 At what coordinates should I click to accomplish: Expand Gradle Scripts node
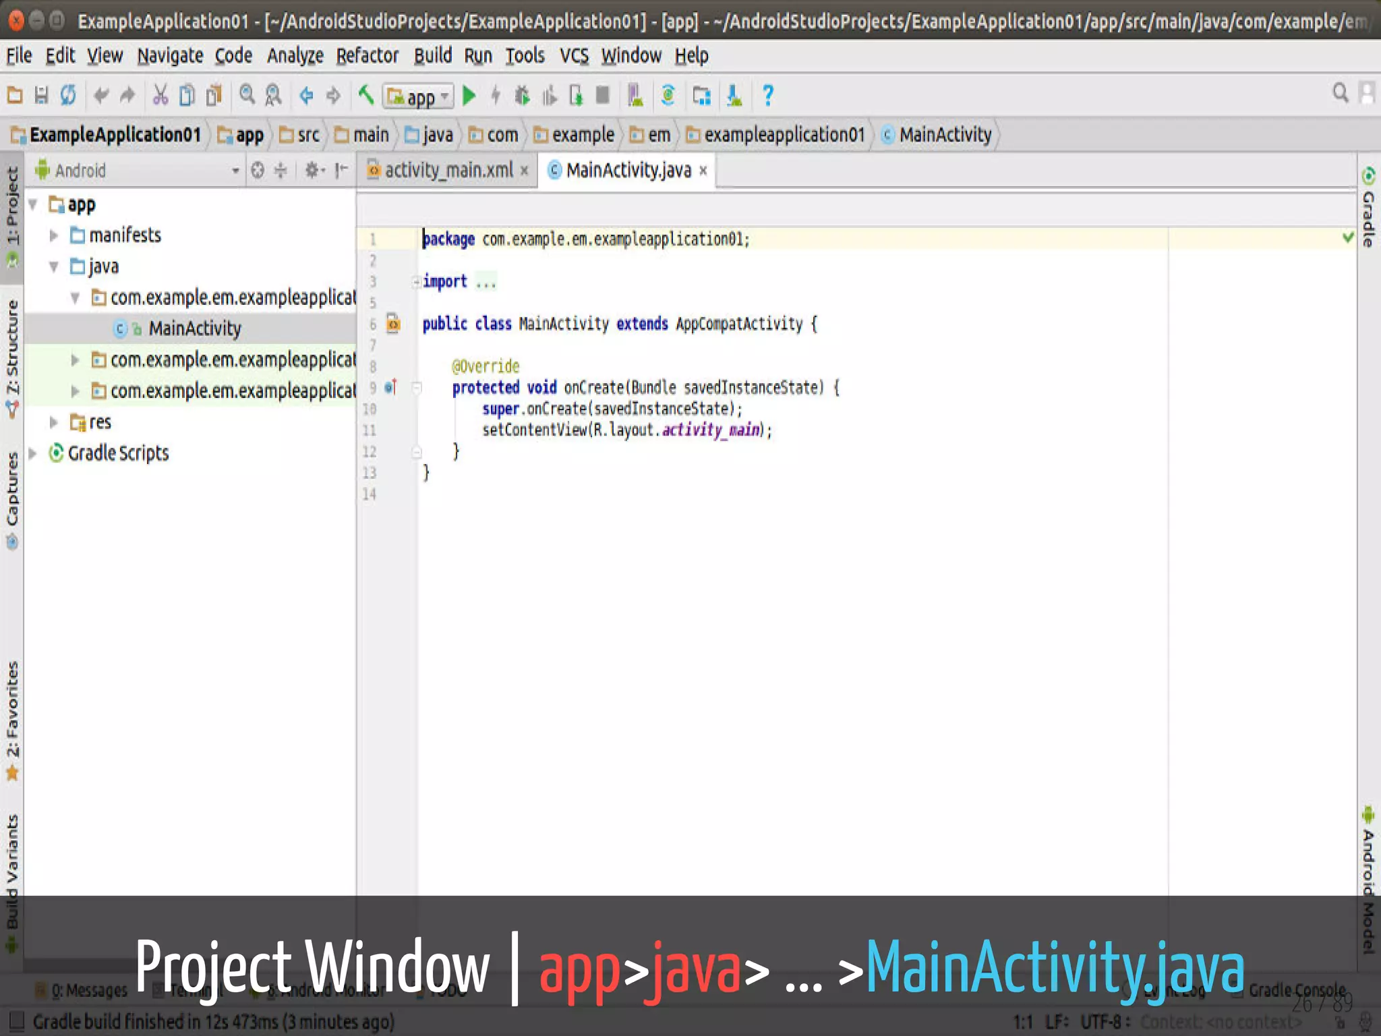pyautogui.click(x=32, y=453)
